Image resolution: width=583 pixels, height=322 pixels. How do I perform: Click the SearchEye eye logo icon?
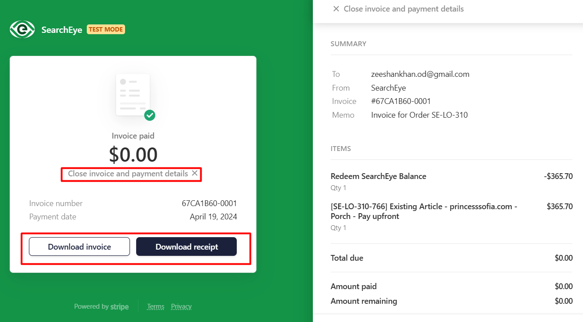click(x=22, y=30)
